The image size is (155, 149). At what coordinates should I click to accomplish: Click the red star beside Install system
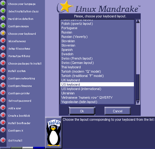pyautogui.click(x=3, y=70)
